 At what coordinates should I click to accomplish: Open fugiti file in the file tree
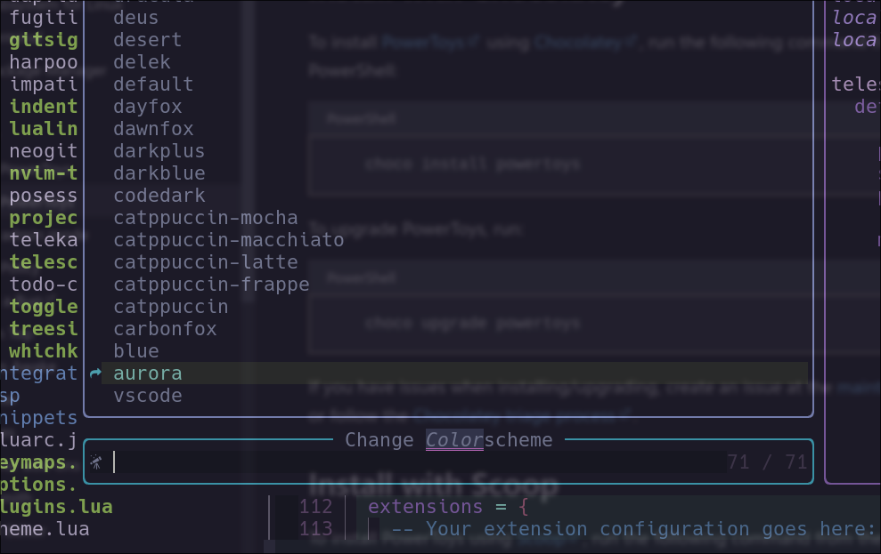click(44, 18)
